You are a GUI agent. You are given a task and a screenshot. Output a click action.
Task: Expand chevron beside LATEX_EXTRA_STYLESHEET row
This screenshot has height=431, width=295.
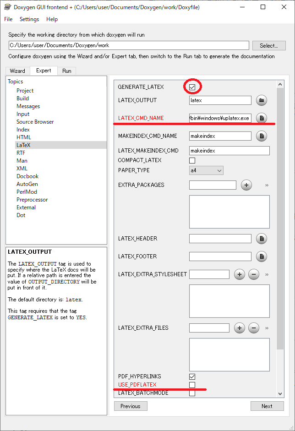(267, 274)
